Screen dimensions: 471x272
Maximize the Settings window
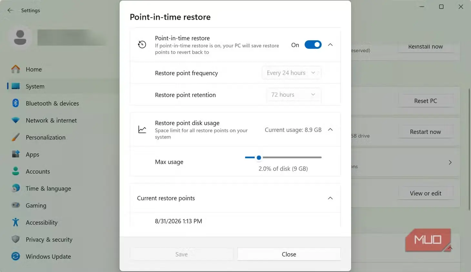[441, 7]
